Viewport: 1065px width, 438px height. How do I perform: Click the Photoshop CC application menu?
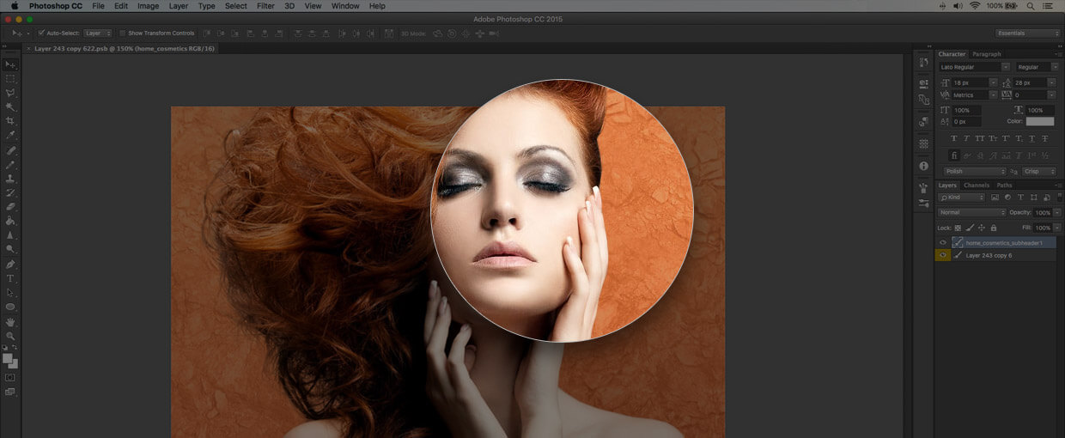pos(56,6)
